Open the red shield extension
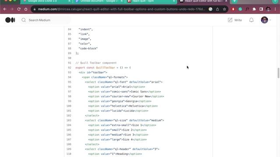Screen dimensions: 280x157 point(233,9)
